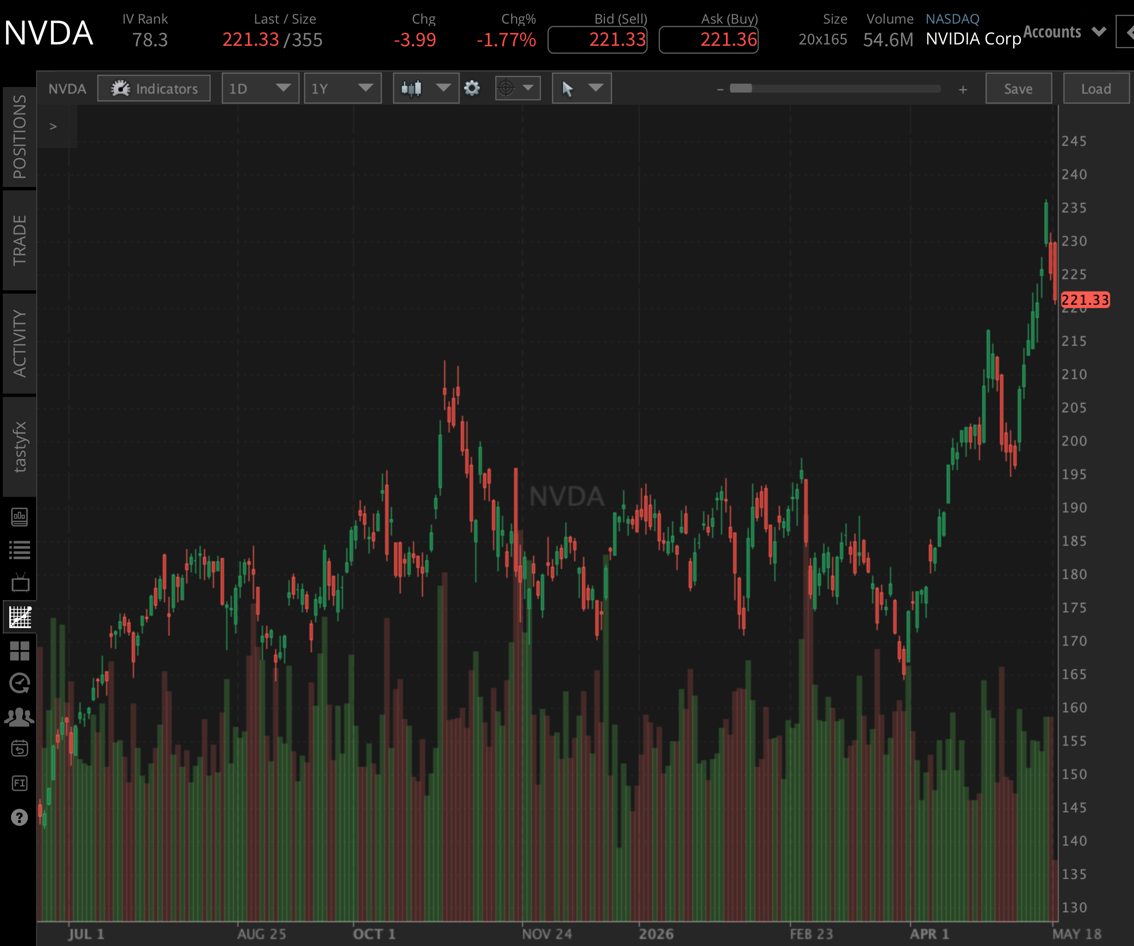Click the NVDA label in chart toolbar
The width and height of the screenshot is (1134, 946).
pos(67,88)
